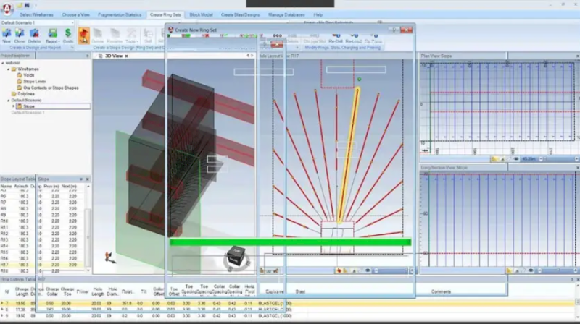Image resolution: width=580 pixels, height=324 pixels.
Task: Switch to the Fragmentation Statistics tab
Action: click(120, 14)
